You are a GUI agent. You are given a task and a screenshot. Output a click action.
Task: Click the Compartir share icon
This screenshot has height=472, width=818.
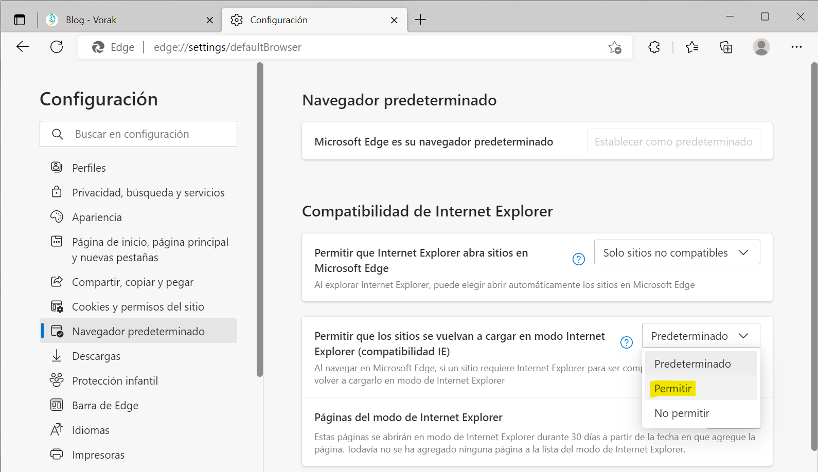tap(57, 281)
